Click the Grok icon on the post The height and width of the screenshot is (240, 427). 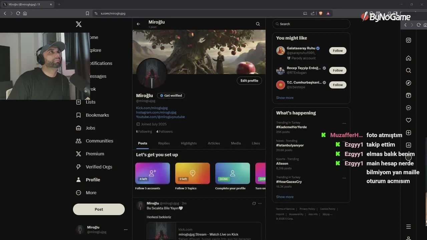[x=254, y=203]
